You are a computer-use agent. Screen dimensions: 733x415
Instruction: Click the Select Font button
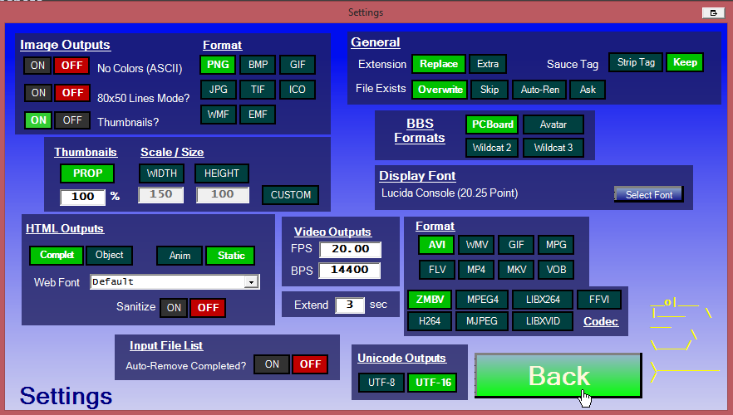649,194
